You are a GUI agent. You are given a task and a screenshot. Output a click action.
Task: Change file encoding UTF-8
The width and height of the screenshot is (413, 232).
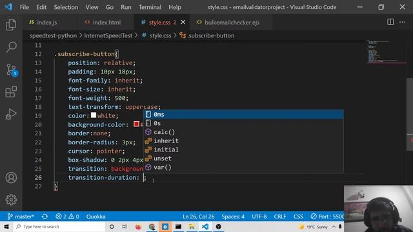(259, 217)
